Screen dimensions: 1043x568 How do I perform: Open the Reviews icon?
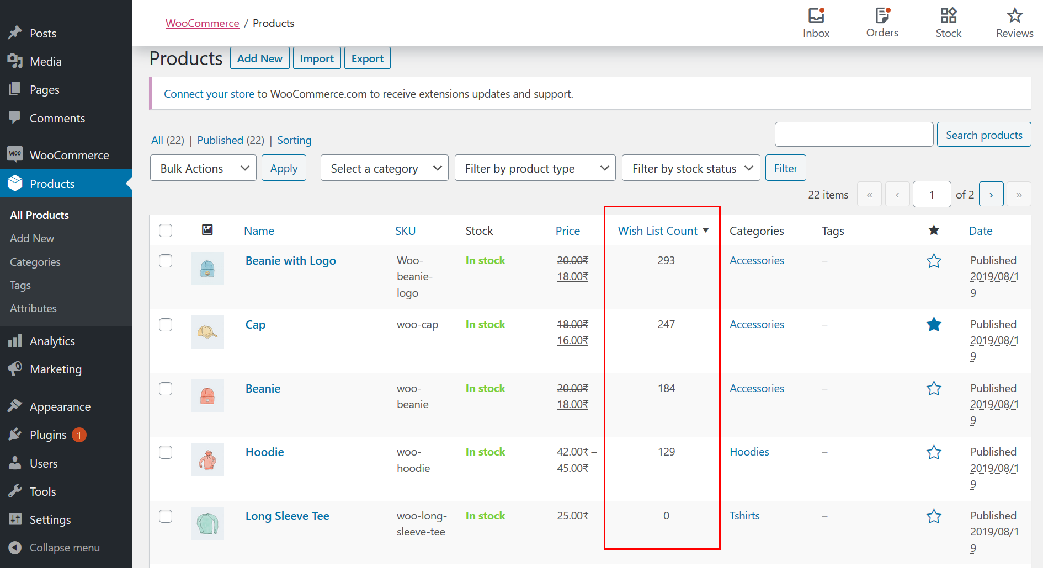(1014, 22)
